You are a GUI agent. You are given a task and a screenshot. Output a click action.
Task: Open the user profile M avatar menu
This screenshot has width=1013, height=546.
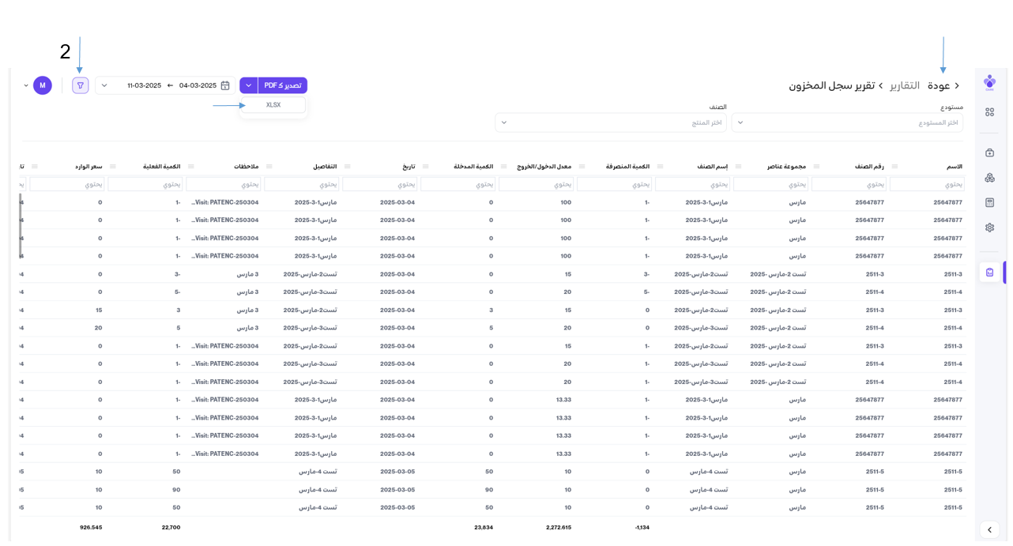43,85
